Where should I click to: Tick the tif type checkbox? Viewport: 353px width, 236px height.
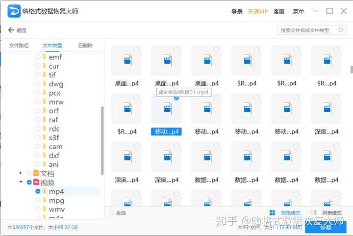(38, 75)
